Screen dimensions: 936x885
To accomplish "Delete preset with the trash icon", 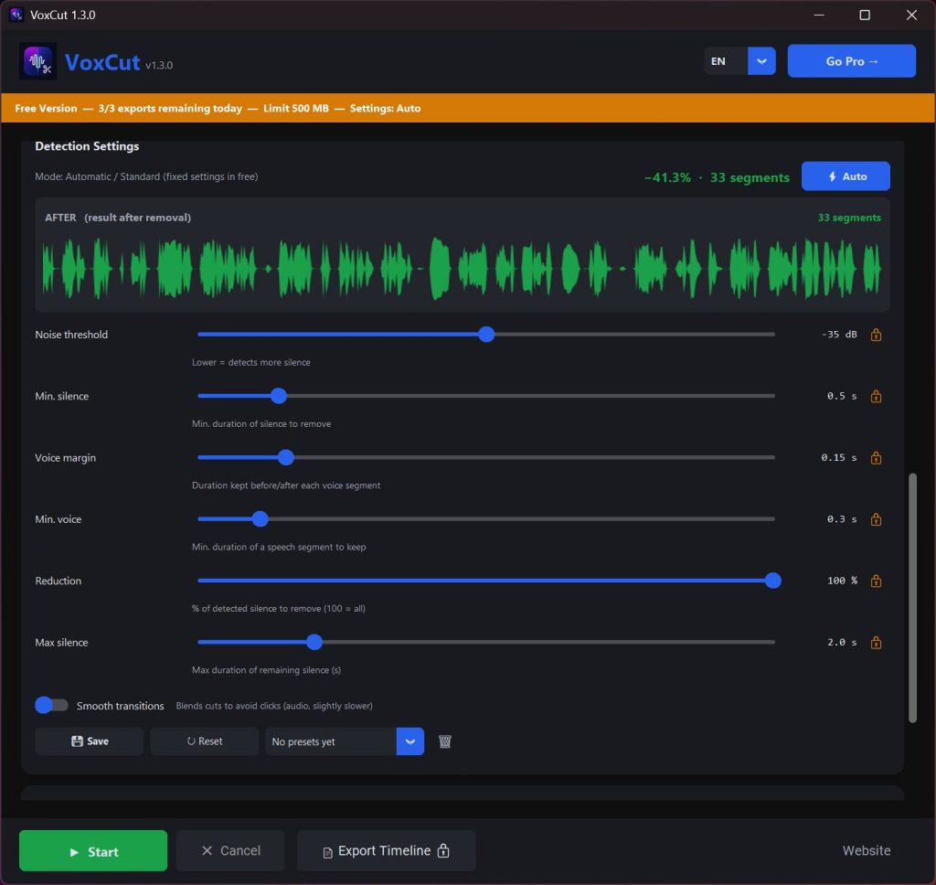I will tap(445, 741).
